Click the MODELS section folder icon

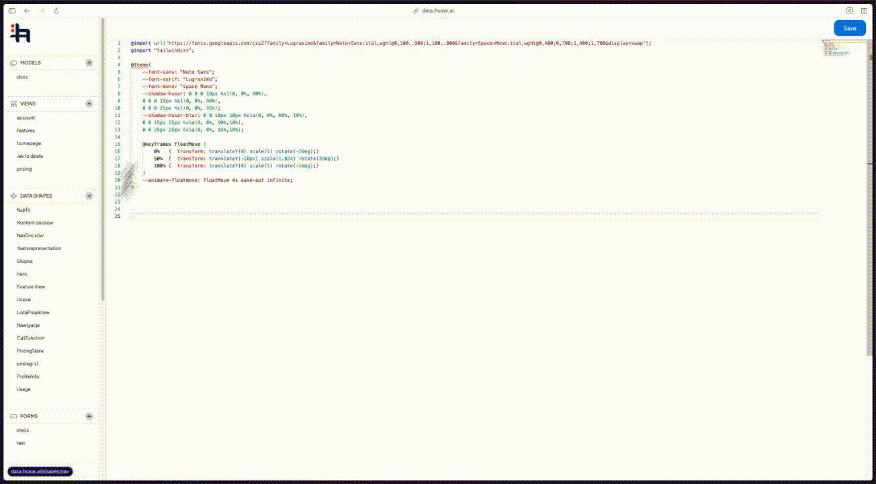pyautogui.click(x=13, y=63)
